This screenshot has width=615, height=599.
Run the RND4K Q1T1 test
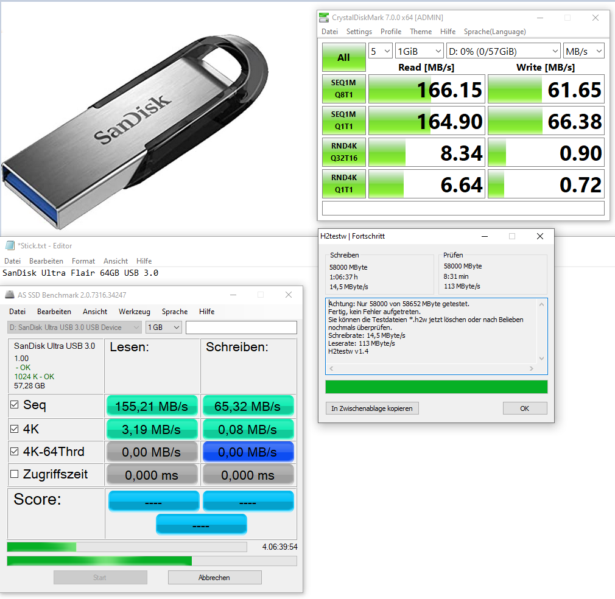[x=343, y=183]
